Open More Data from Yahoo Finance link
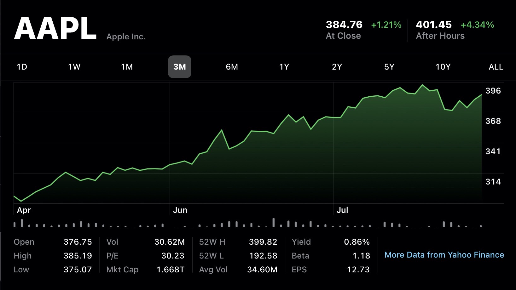The width and height of the screenshot is (516, 290). (444, 255)
